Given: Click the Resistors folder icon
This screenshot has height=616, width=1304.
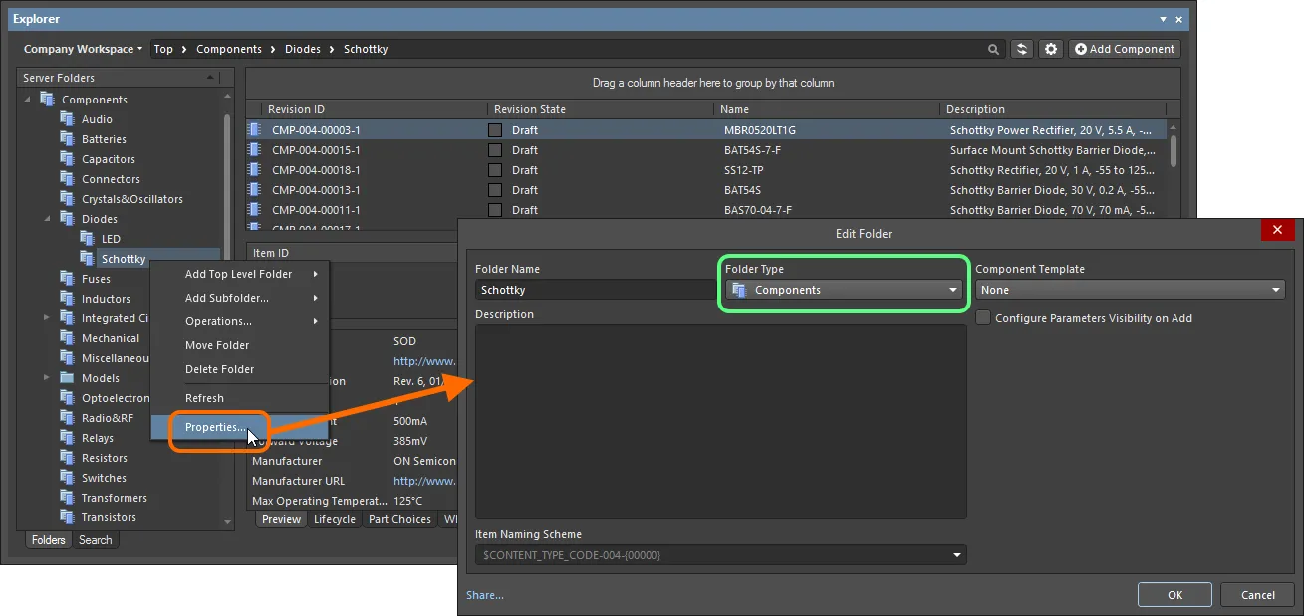Looking at the screenshot, I should point(67,457).
